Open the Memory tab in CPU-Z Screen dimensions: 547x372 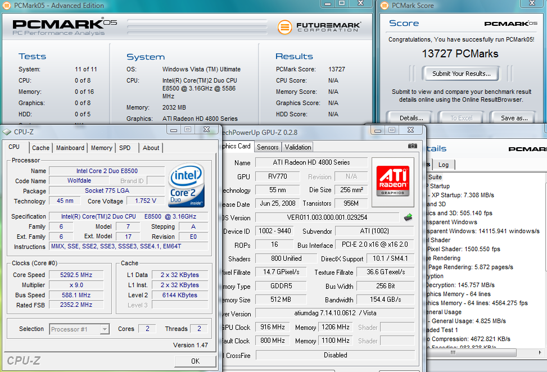[102, 148]
